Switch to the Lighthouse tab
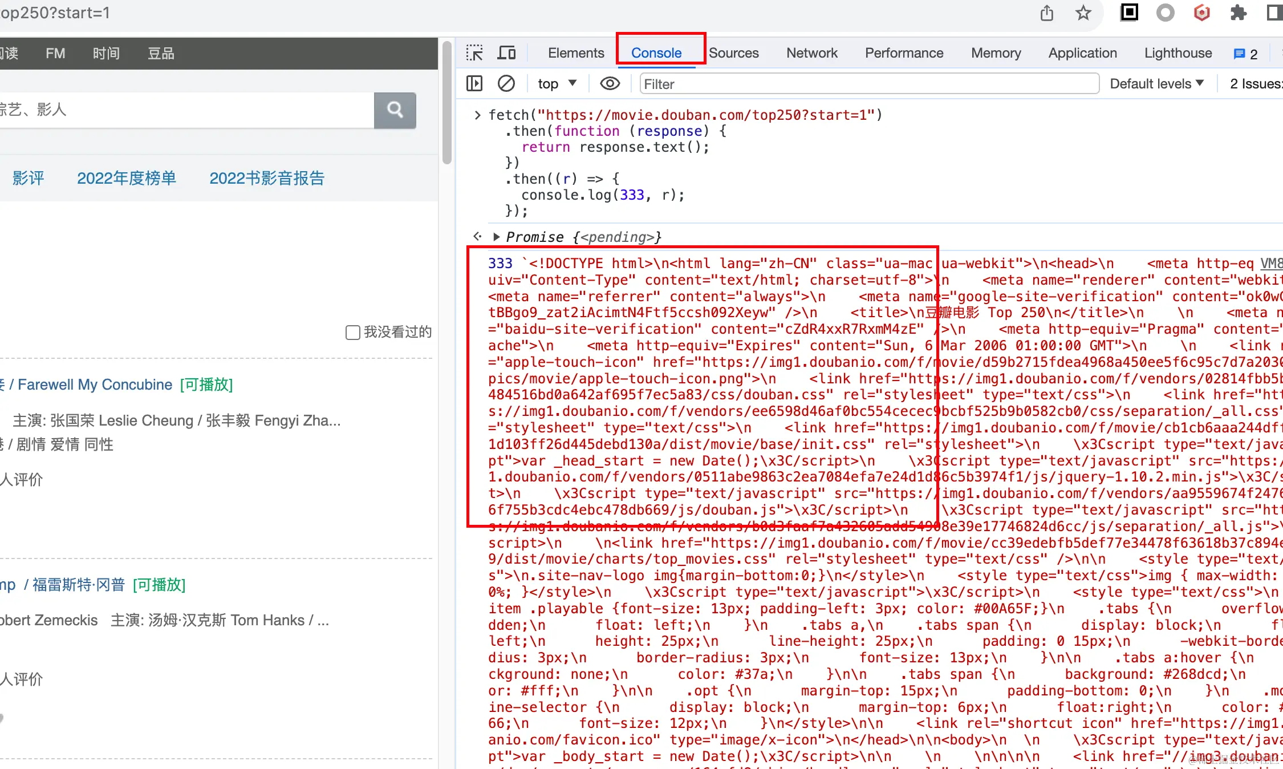 pyautogui.click(x=1179, y=53)
